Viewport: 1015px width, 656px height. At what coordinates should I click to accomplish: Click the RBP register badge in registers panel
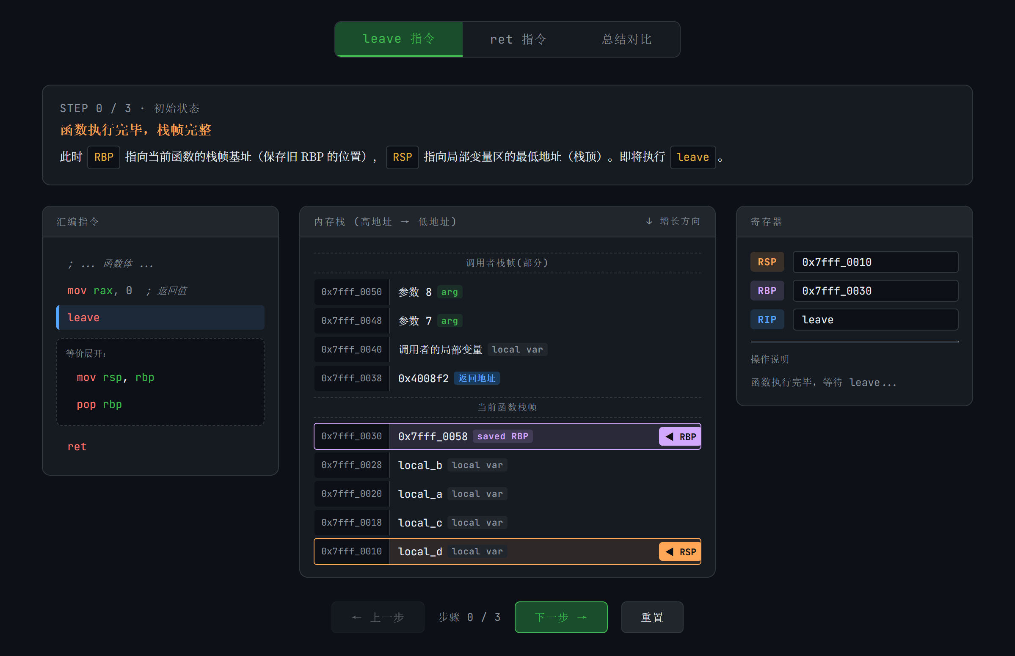pyautogui.click(x=767, y=291)
